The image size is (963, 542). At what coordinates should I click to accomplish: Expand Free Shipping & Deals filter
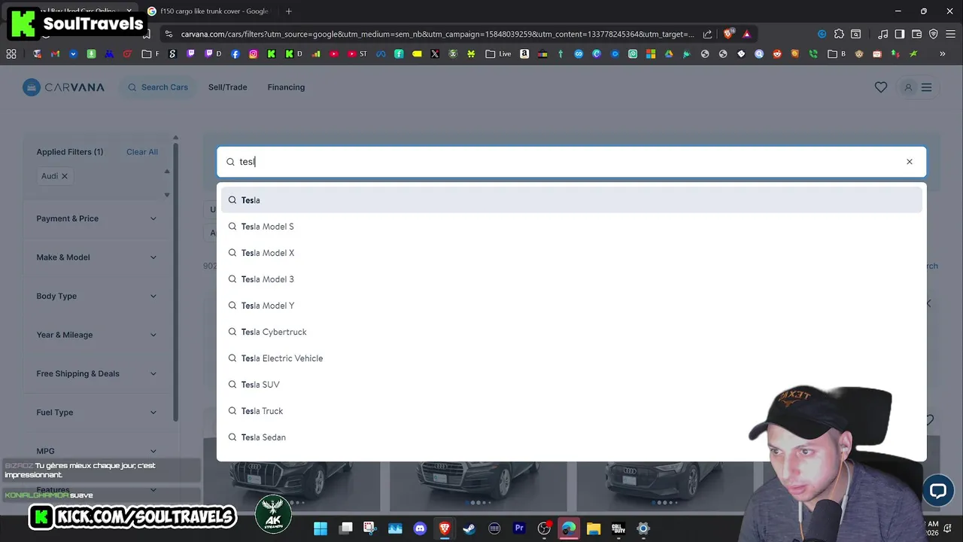tap(97, 373)
